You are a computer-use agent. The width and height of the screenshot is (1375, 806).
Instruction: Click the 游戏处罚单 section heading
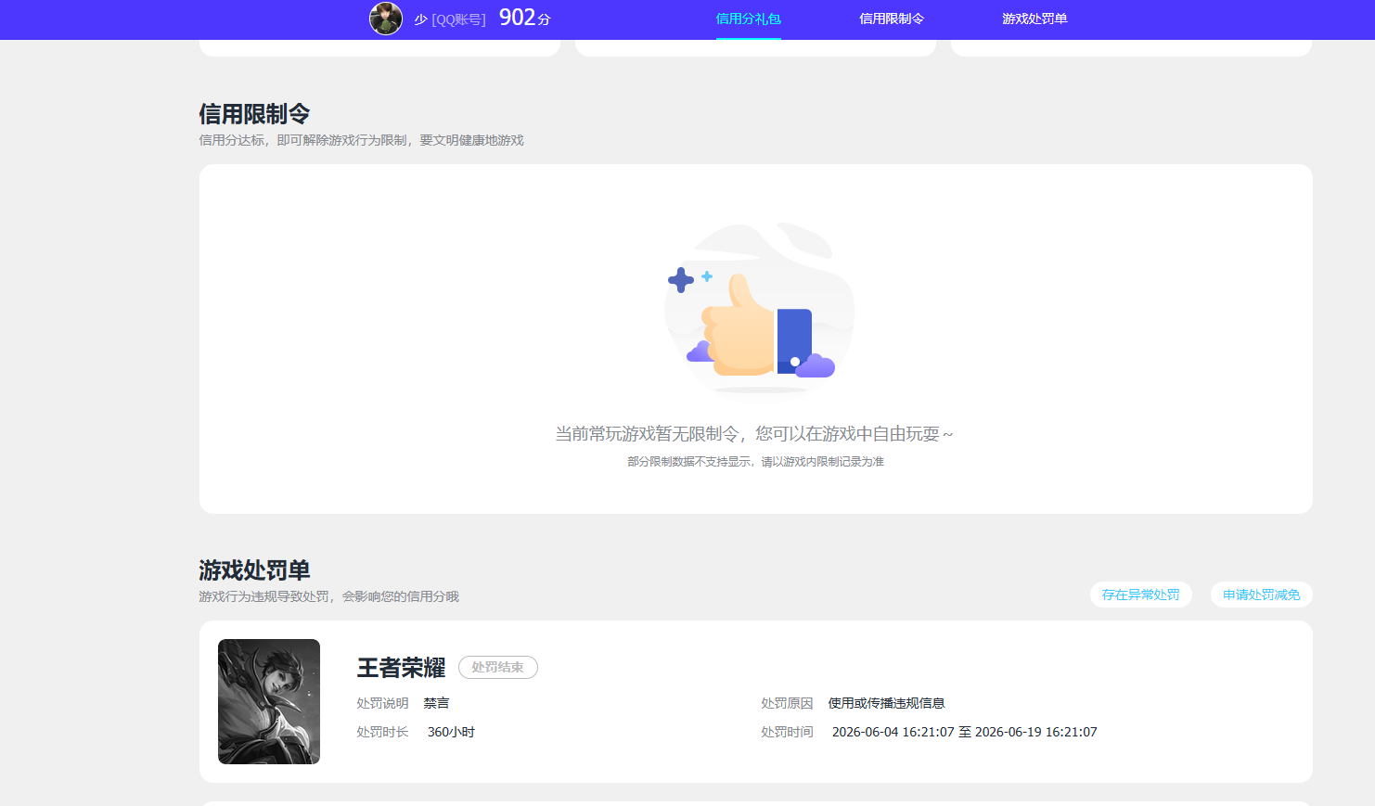click(254, 570)
